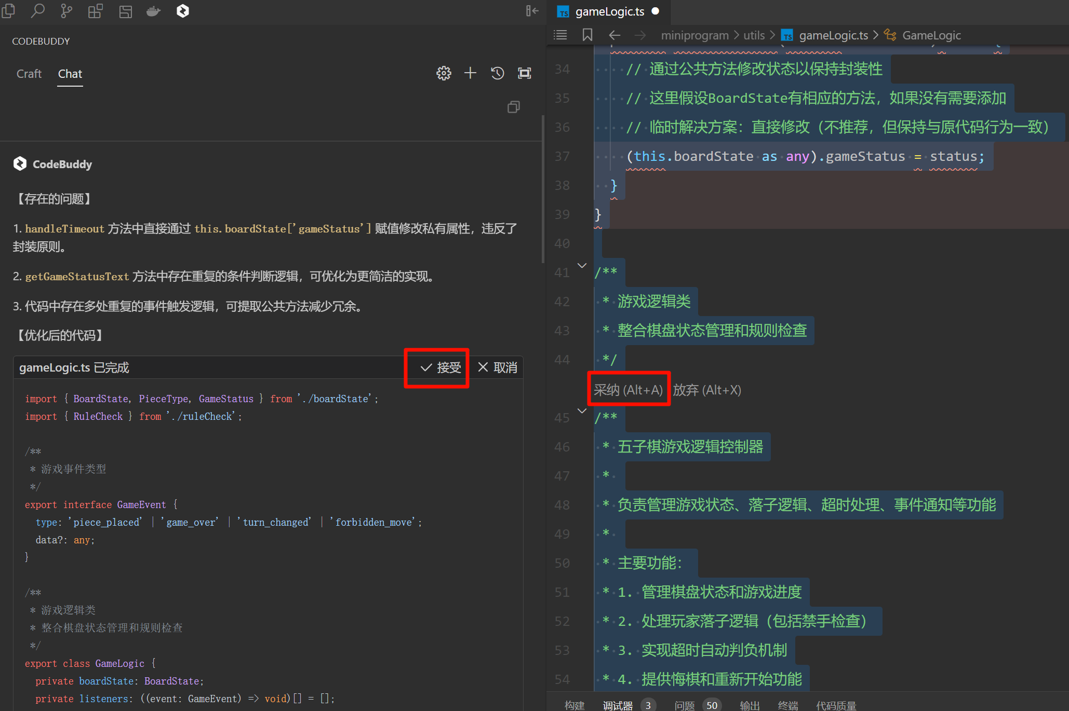Open the Docker whale icon
Screen dimensions: 1069x711
point(153,10)
